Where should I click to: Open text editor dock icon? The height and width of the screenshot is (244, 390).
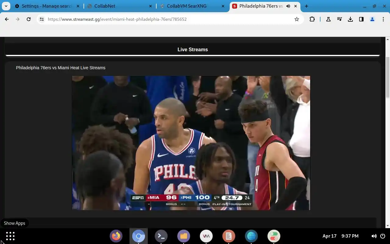click(x=229, y=236)
